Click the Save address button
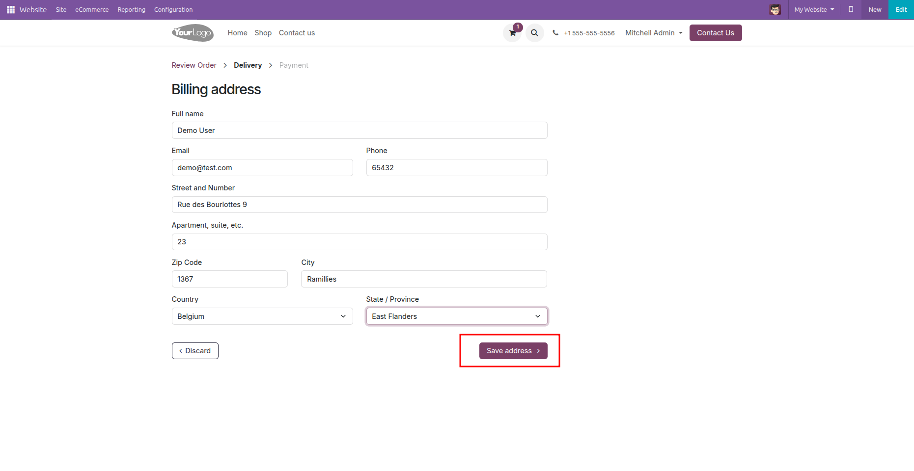914x471 pixels. pyautogui.click(x=513, y=351)
